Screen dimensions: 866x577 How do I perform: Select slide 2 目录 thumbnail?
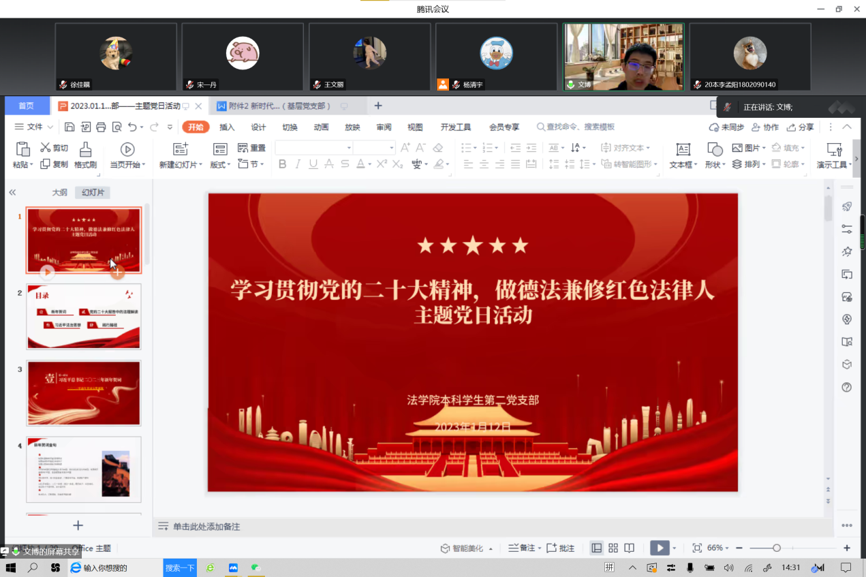(84, 316)
